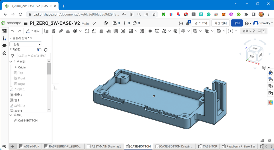Add a new folder in feature list

coord(39,50)
